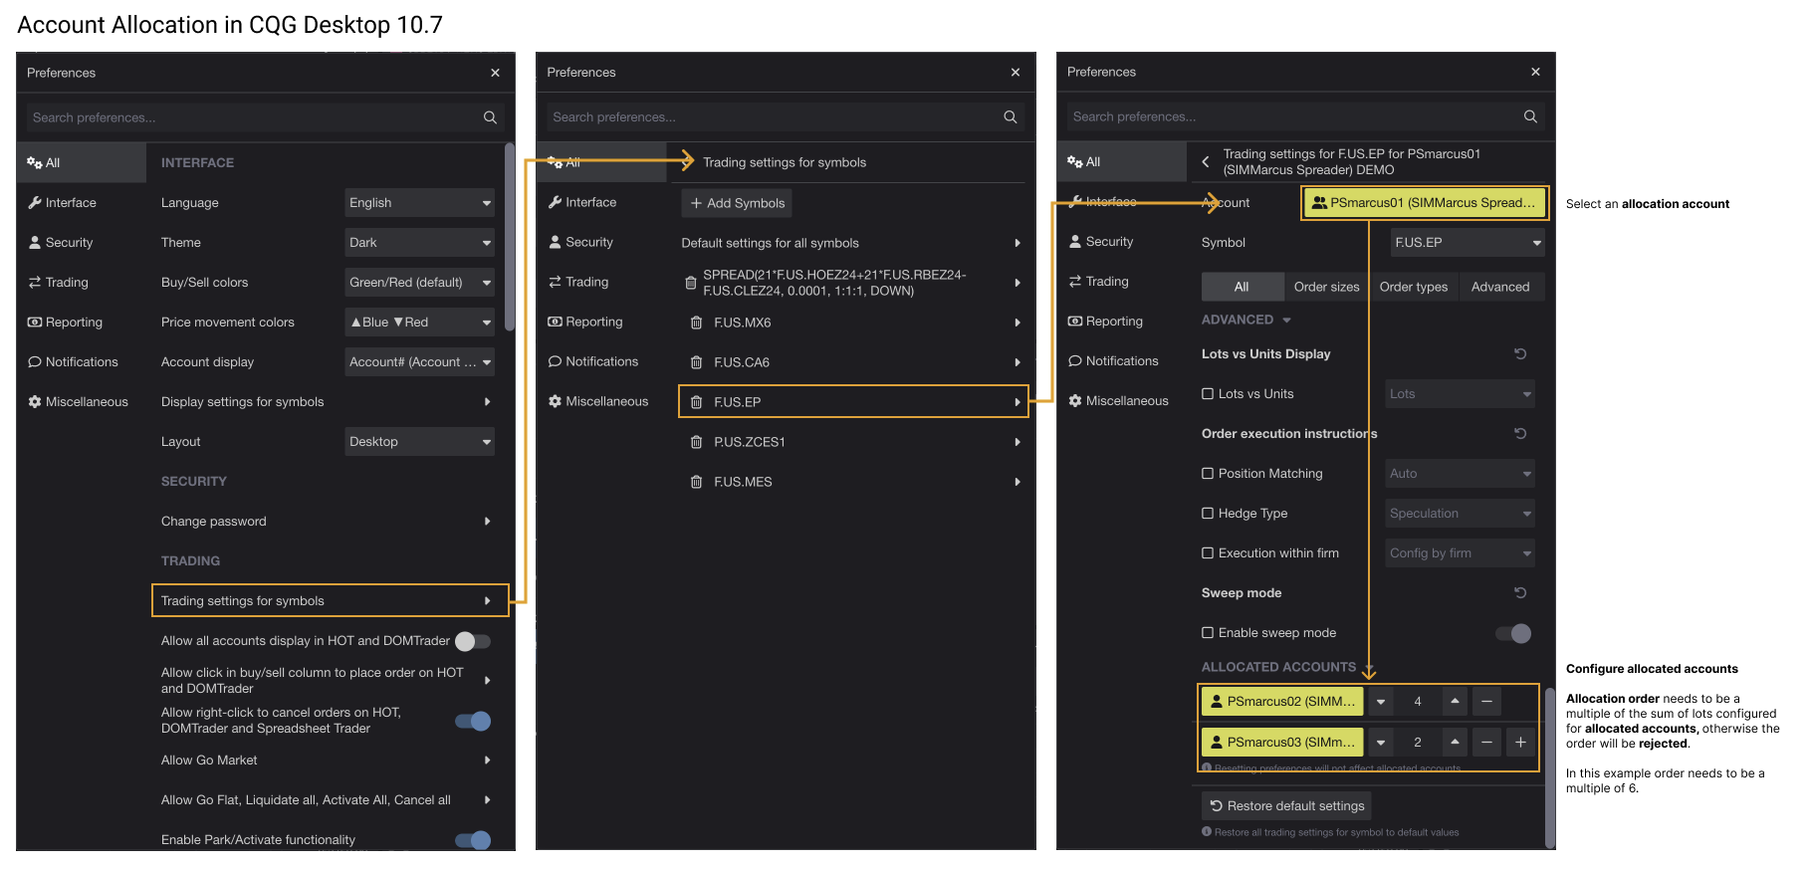Open Default settings for all symbols
Image resolution: width=1810 pixels, height=870 pixels.
pos(852,243)
